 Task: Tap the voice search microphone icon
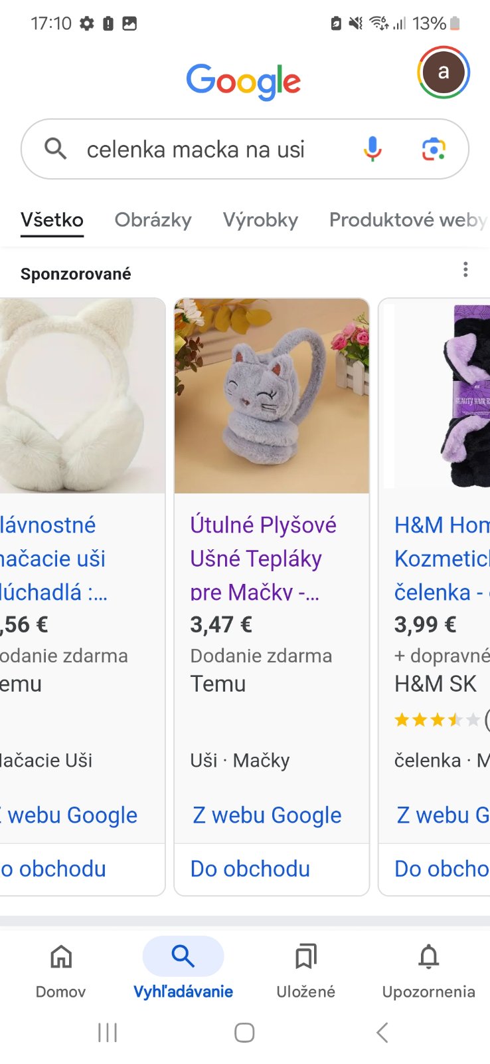[372, 149]
